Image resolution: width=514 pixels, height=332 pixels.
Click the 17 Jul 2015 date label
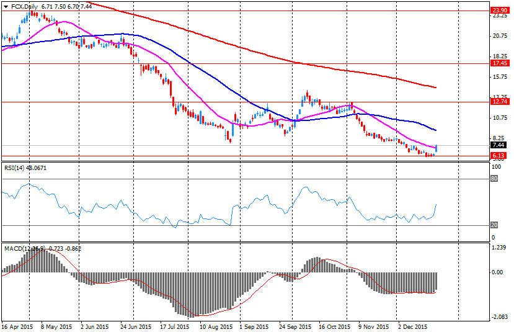(175, 327)
